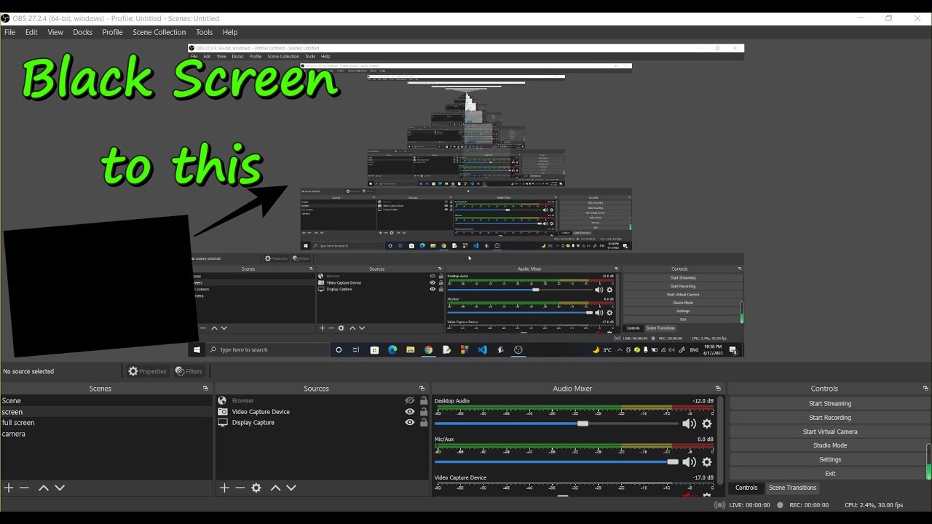This screenshot has width=932, height=524.
Task: Click the OBS logo in title bar
Action: (x=5, y=19)
